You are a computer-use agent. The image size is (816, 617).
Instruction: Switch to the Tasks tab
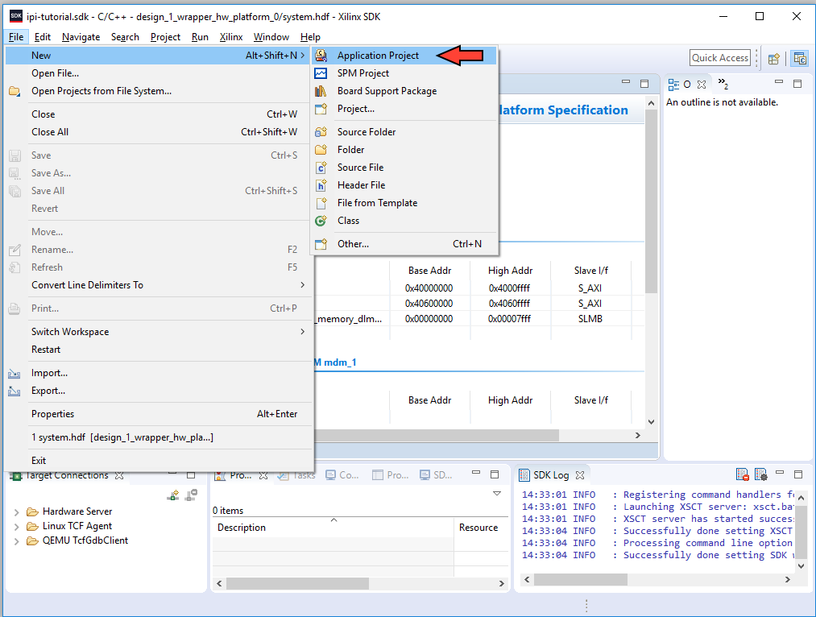point(296,475)
